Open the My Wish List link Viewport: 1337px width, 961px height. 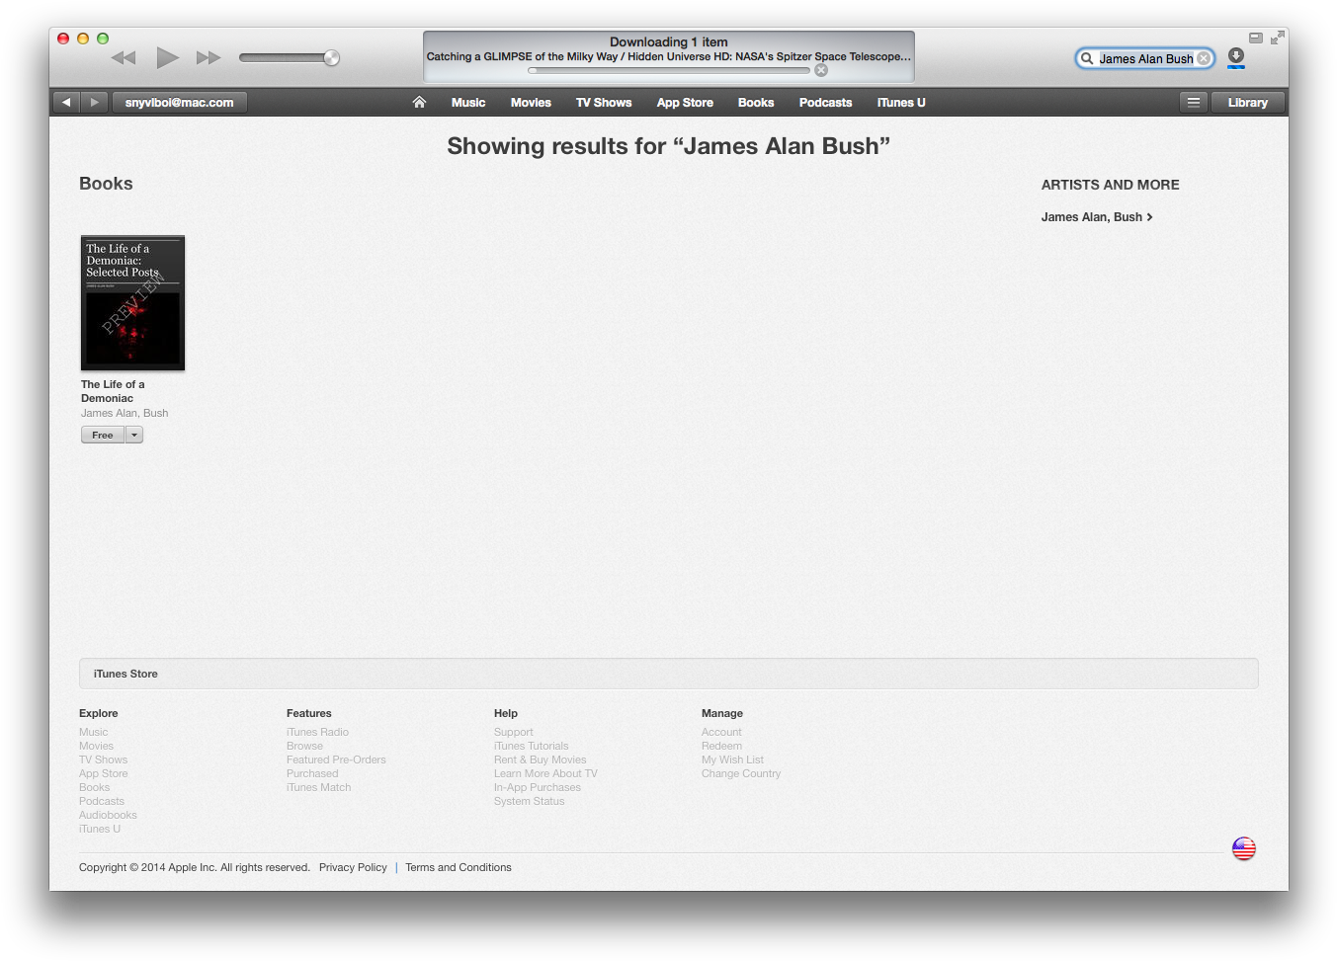click(732, 760)
